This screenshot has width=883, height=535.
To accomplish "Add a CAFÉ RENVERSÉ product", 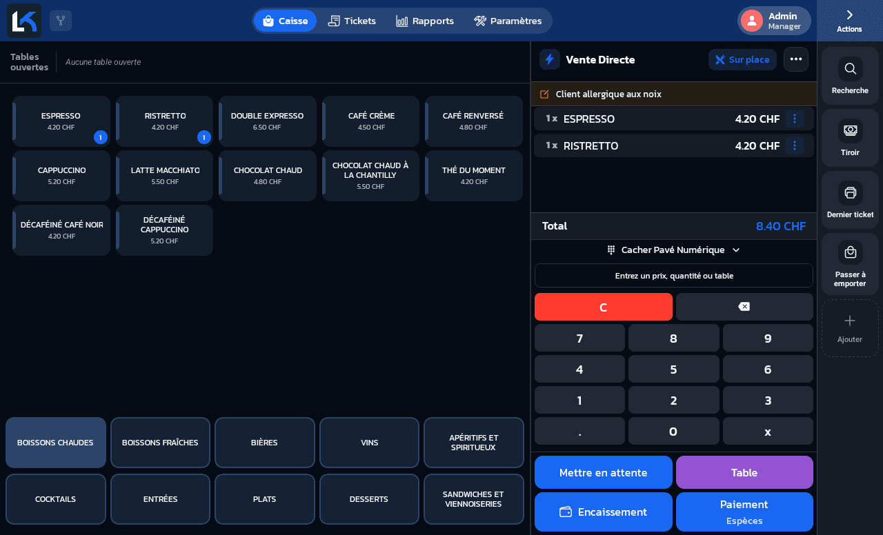I will (x=474, y=121).
